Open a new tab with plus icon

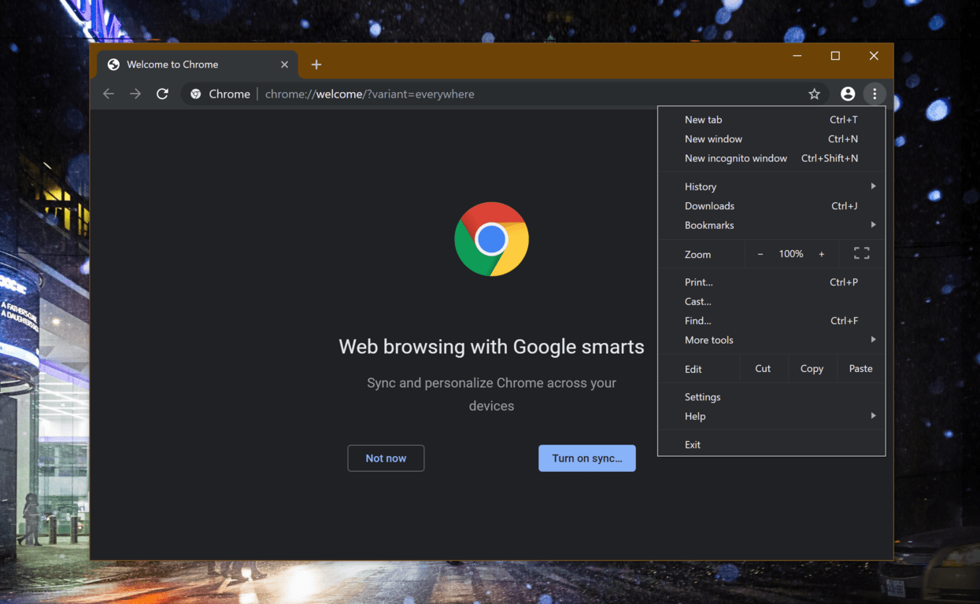pyautogui.click(x=316, y=64)
